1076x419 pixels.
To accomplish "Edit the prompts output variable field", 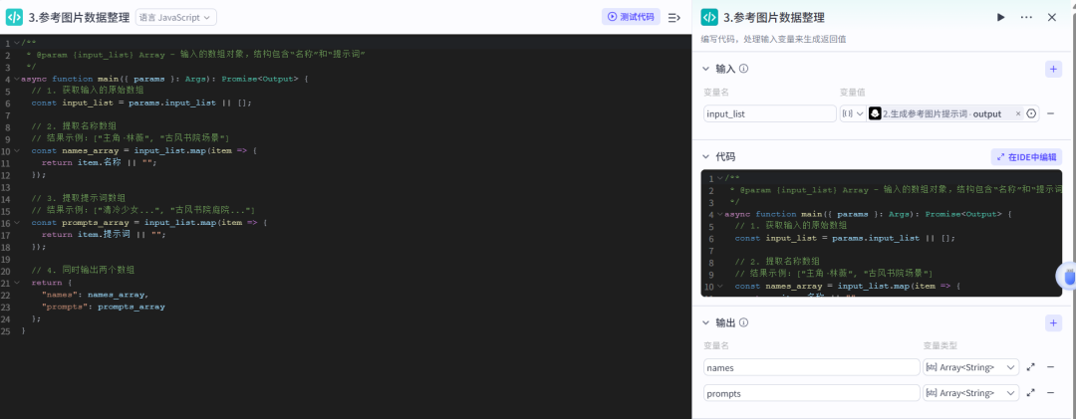I will pos(811,393).
